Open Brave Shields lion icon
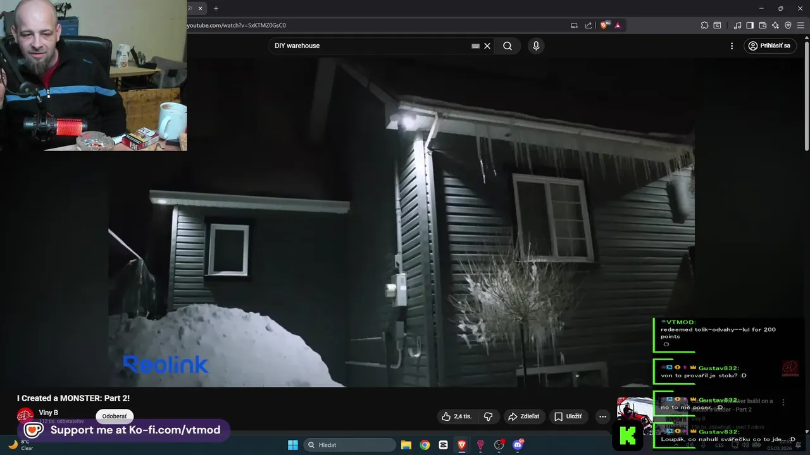Screen dimensions: 810x455 pos(604,25)
